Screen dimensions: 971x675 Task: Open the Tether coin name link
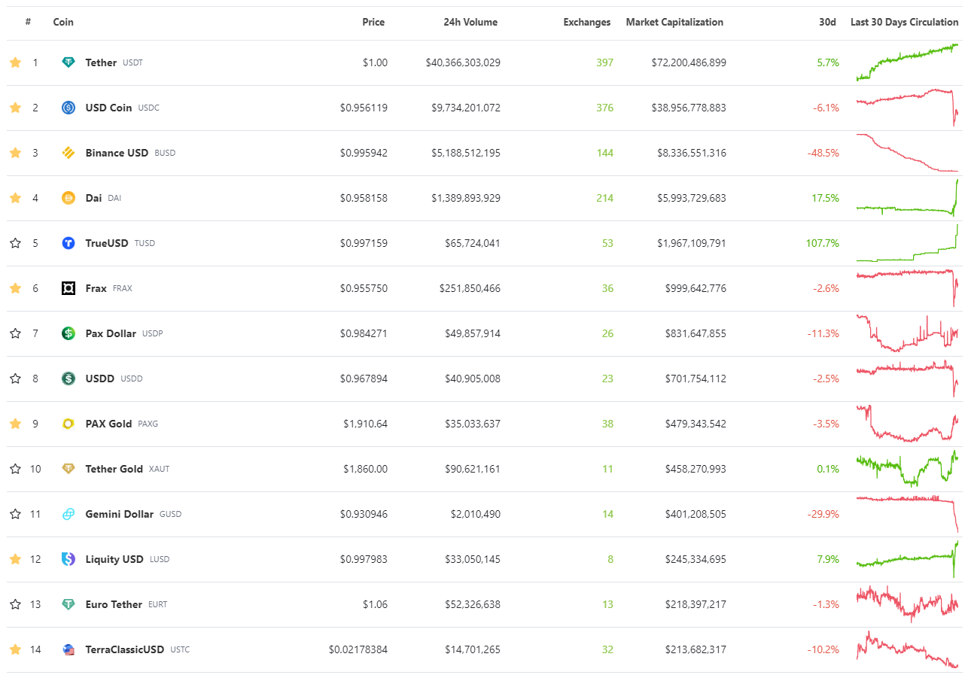[x=101, y=62]
